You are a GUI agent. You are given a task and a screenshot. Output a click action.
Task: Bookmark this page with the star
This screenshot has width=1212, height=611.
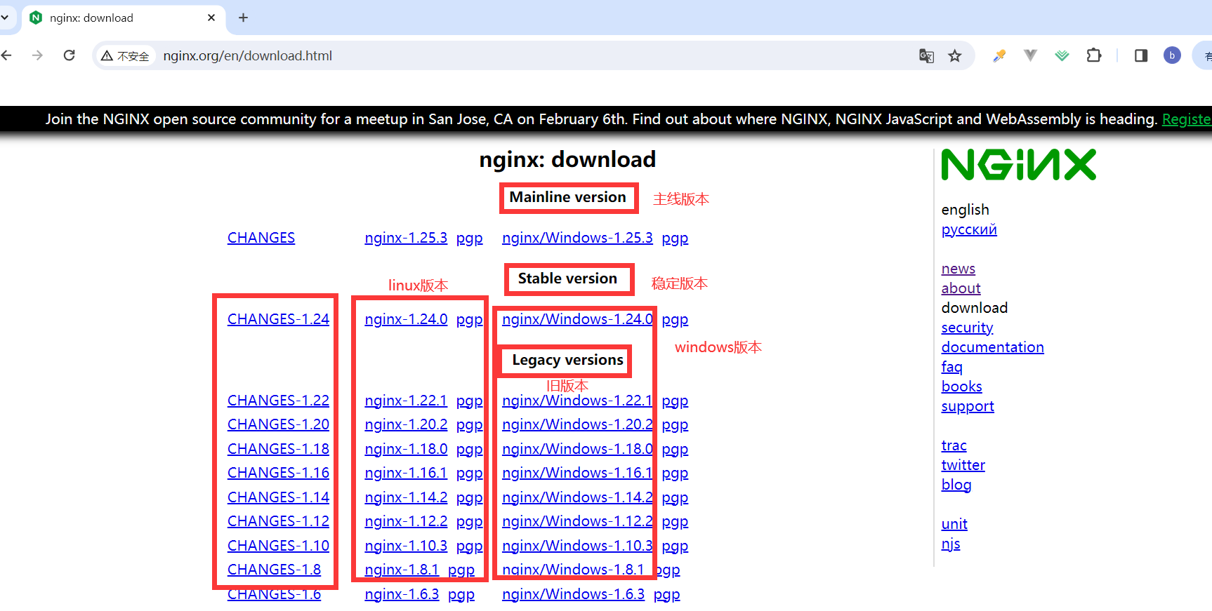point(954,56)
